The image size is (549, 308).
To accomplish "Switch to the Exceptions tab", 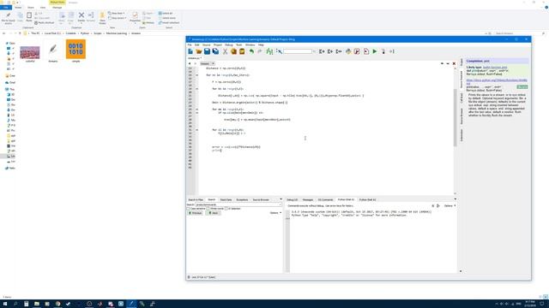I will pos(242,199).
